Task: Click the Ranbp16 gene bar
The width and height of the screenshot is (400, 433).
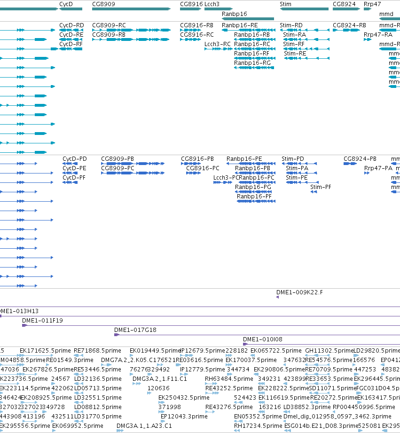Action: click(x=248, y=19)
